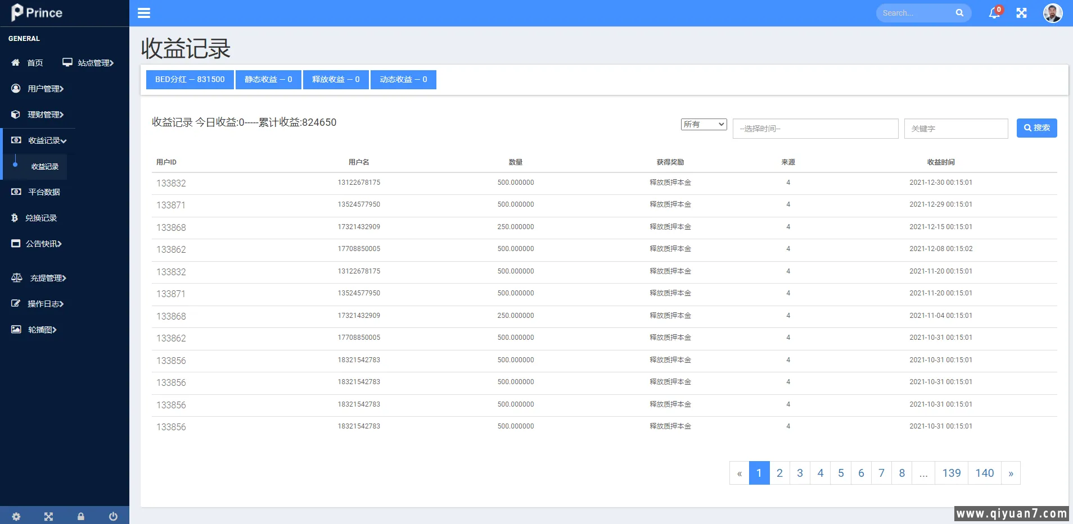
Task: Click the blue 搜索 button
Action: coord(1036,128)
